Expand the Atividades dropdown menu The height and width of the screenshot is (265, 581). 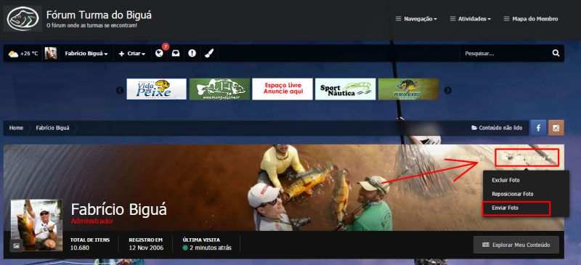[470, 19]
